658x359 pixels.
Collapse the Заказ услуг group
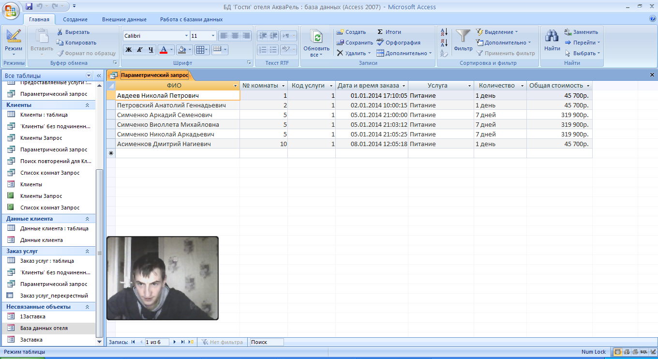point(88,251)
